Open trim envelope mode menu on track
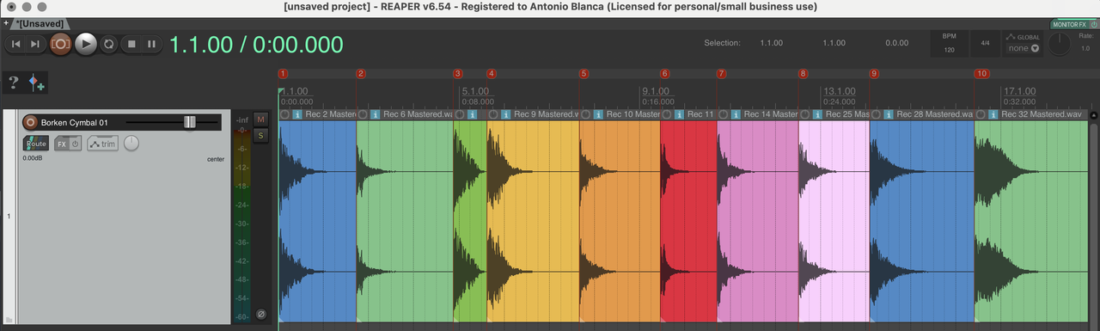 coord(102,144)
